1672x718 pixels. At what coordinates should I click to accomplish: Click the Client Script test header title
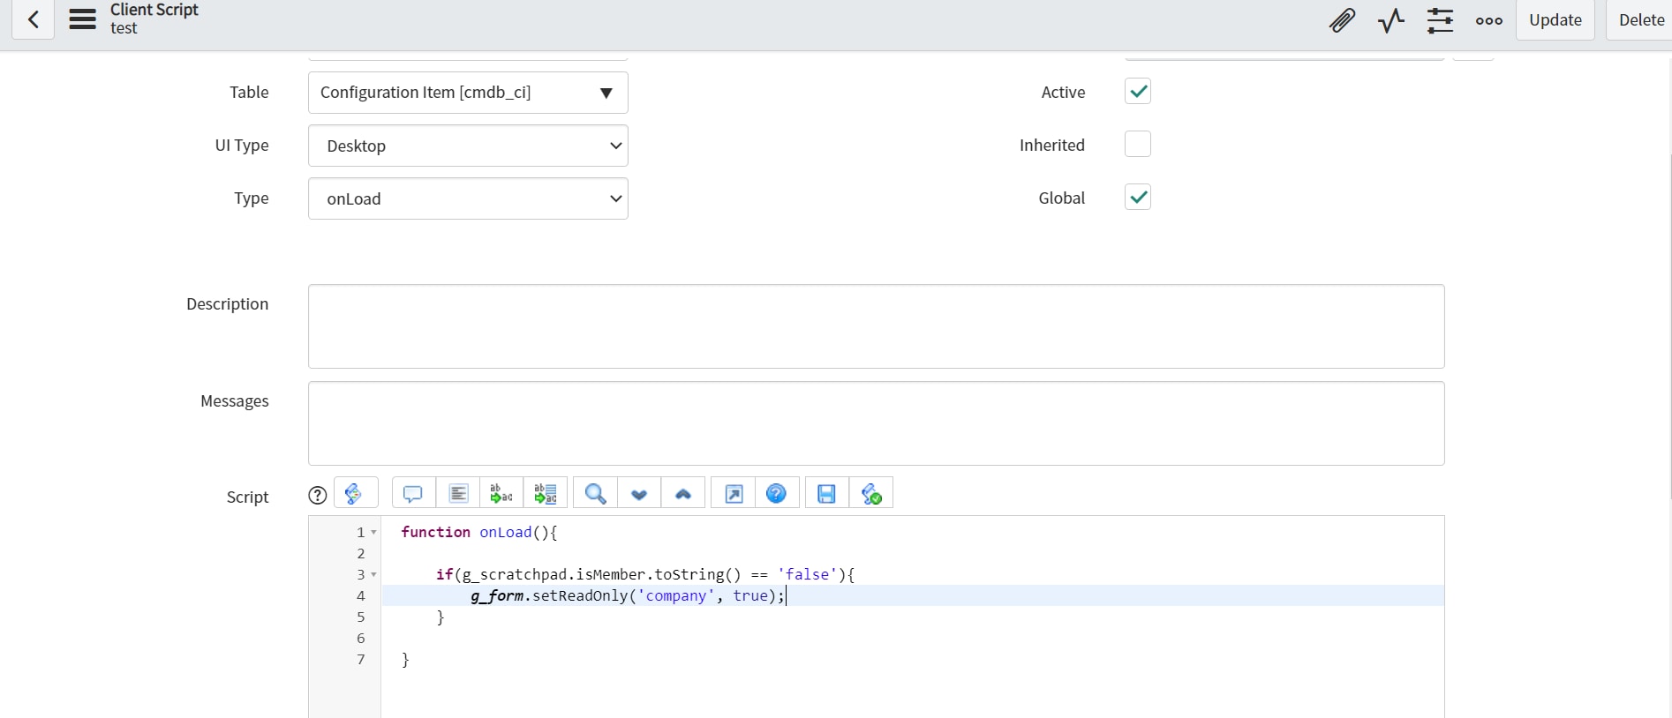(x=154, y=19)
